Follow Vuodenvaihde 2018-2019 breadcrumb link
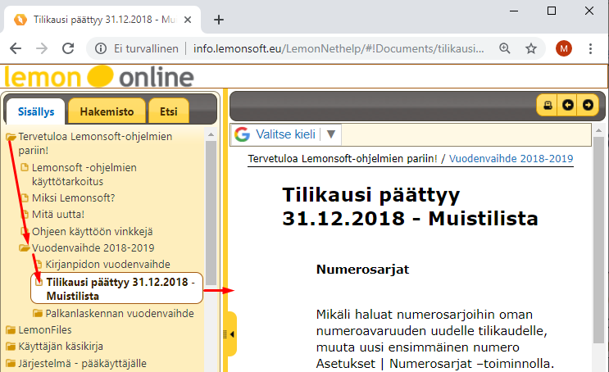The image size is (609, 372). point(511,158)
